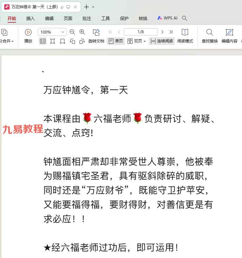This screenshot has height=258, width=242.
Task: Open the 100% zoom level dropdown
Action: (52, 32)
